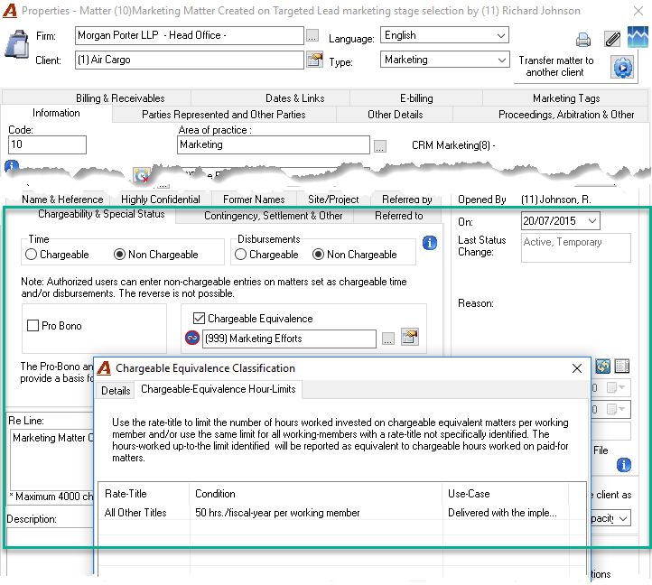This screenshot has width=652, height=585.
Task: Select Non Chargeable radio under Time
Action: click(119, 254)
